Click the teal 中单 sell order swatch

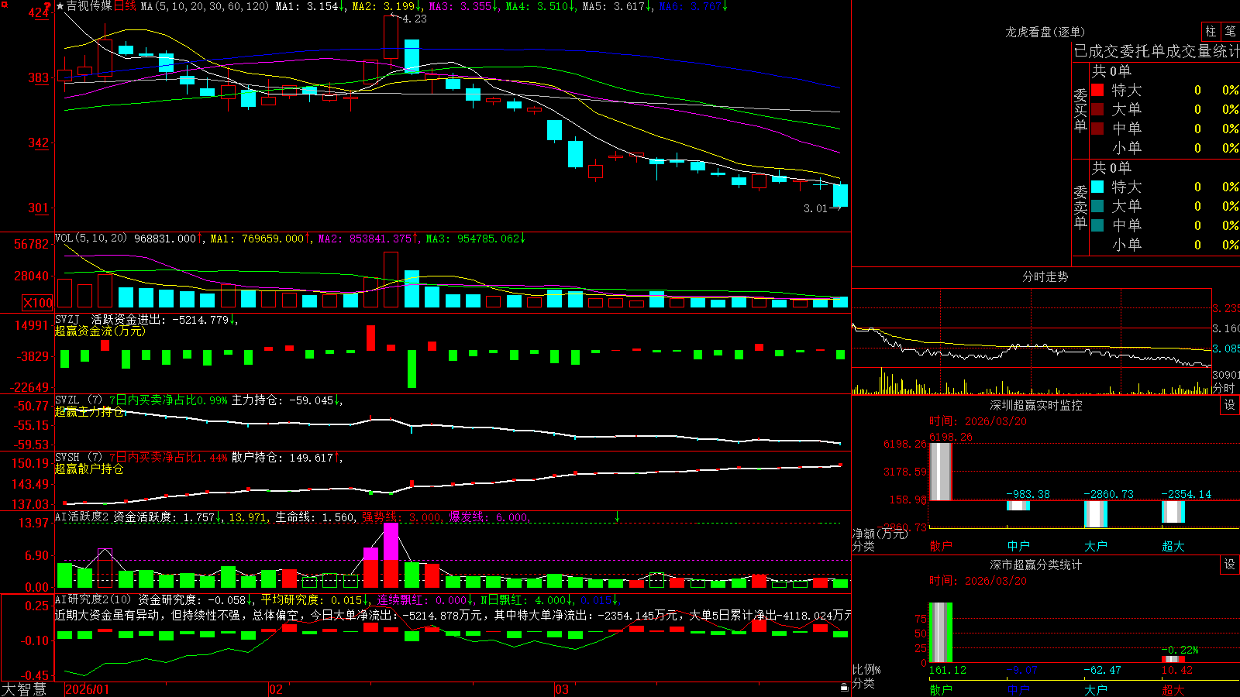click(x=1097, y=225)
